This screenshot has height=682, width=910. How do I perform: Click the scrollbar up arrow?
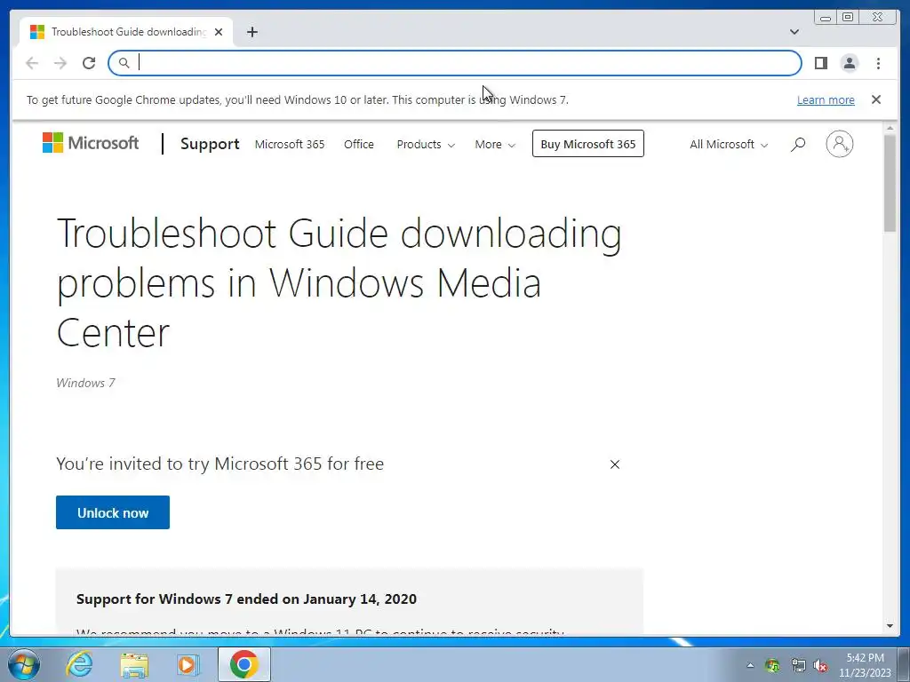(x=890, y=128)
